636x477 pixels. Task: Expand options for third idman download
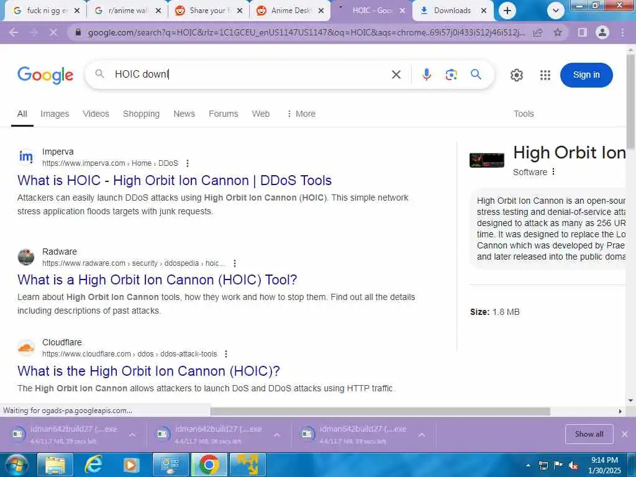click(x=422, y=434)
